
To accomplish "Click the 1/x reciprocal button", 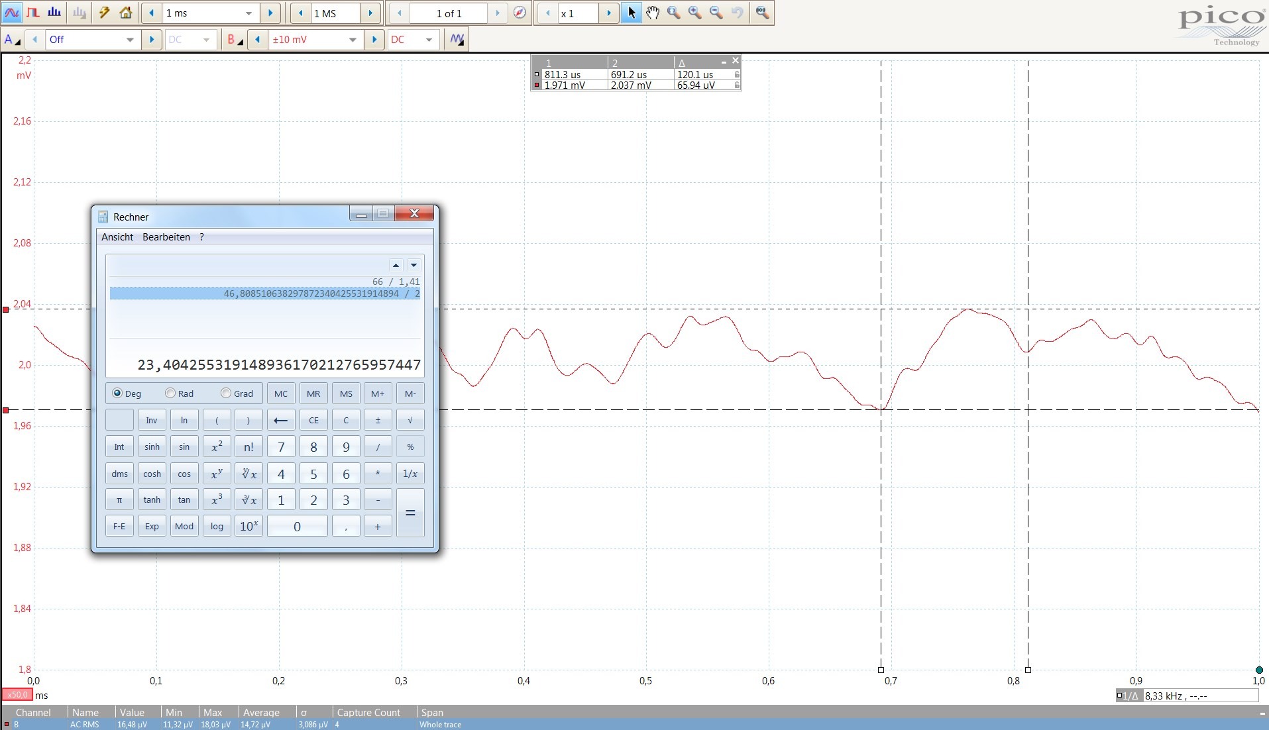I will click(410, 473).
